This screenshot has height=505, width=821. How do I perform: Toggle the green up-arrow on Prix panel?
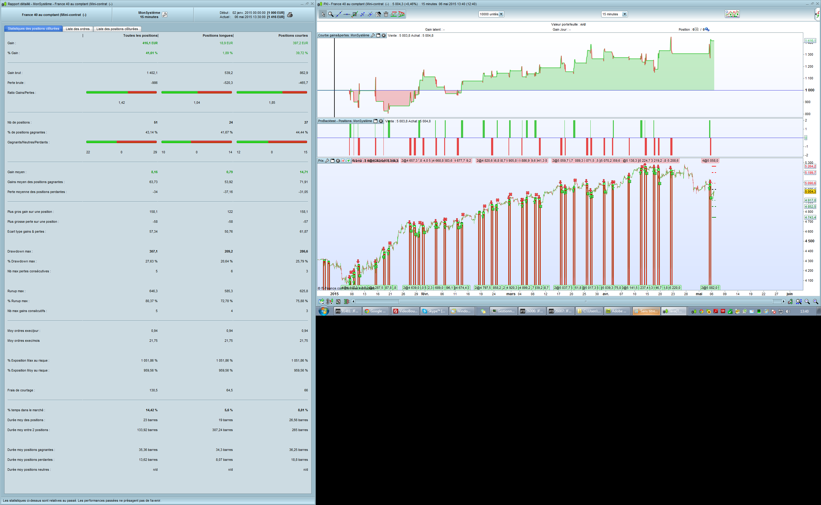coord(349,161)
